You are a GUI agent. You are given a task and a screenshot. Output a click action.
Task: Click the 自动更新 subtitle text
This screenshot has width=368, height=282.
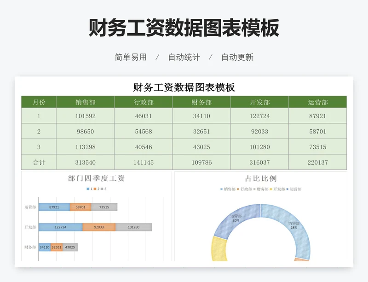pyautogui.click(x=237, y=57)
